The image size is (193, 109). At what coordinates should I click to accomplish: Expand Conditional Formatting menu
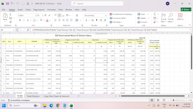(x=121, y=14)
